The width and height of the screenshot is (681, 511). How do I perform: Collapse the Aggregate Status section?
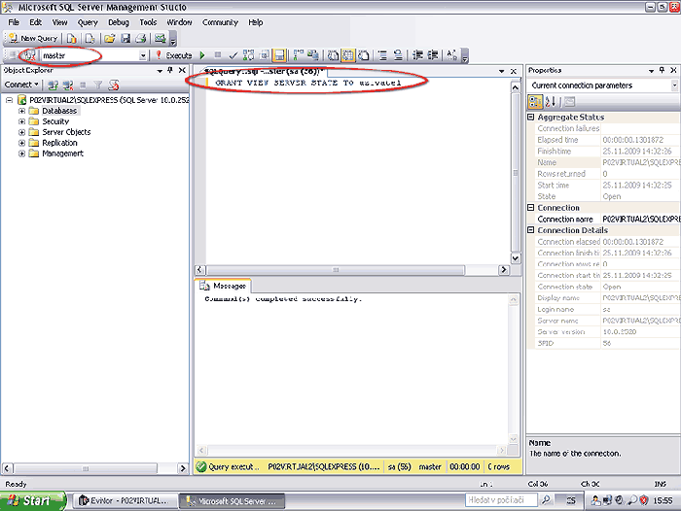[531, 118]
